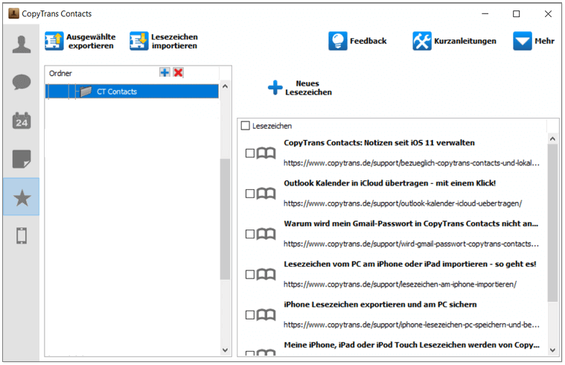Create a new bookmark via Neues Lesezeichen
Screen dimensions: 565x365
click(x=300, y=88)
